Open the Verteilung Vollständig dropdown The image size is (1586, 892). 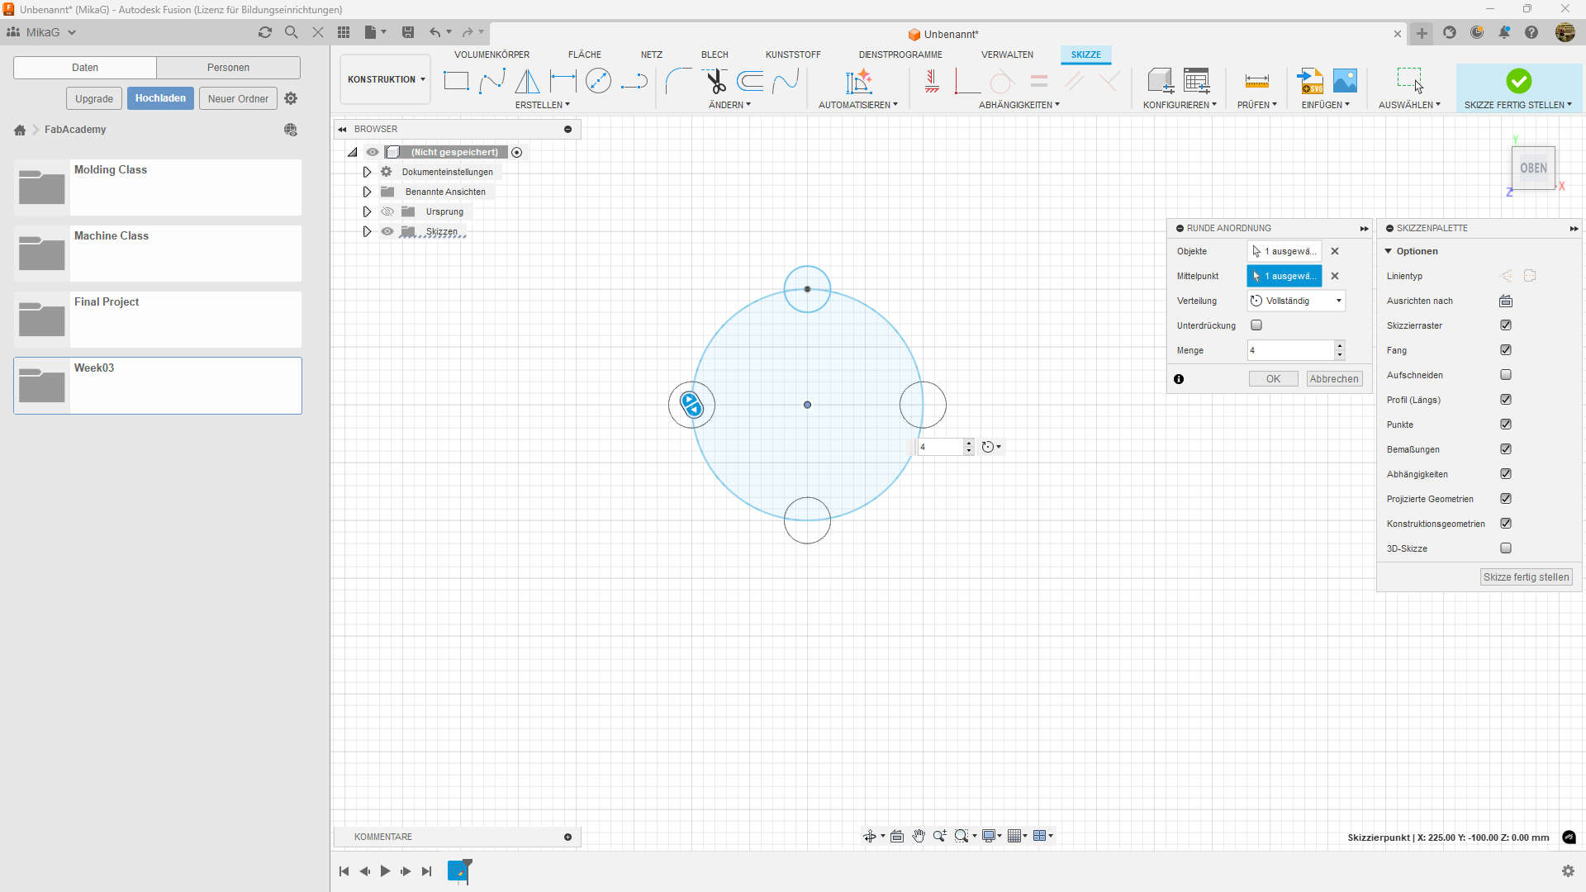click(x=1296, y=301)
